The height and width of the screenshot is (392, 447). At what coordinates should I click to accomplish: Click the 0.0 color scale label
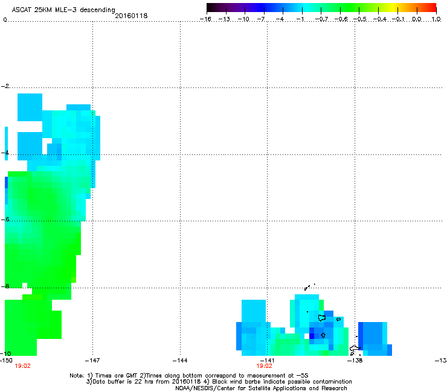[417, 19]
